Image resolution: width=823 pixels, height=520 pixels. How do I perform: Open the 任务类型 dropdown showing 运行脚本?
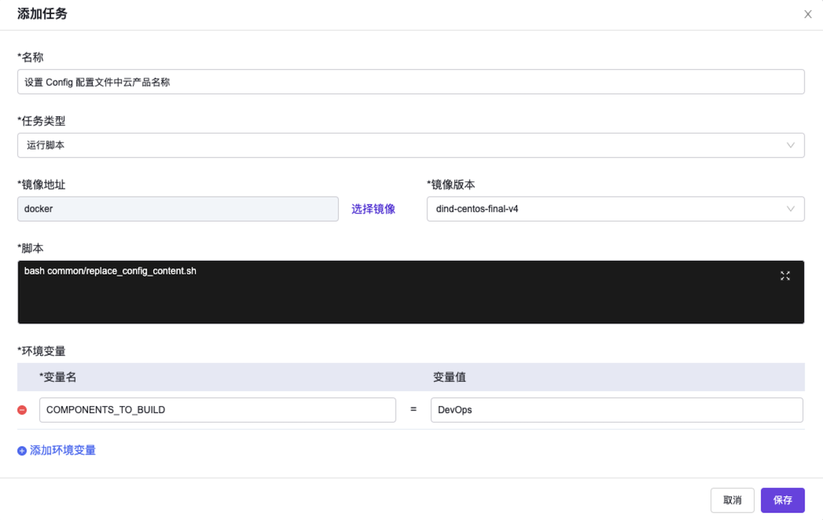coord(410,145)
